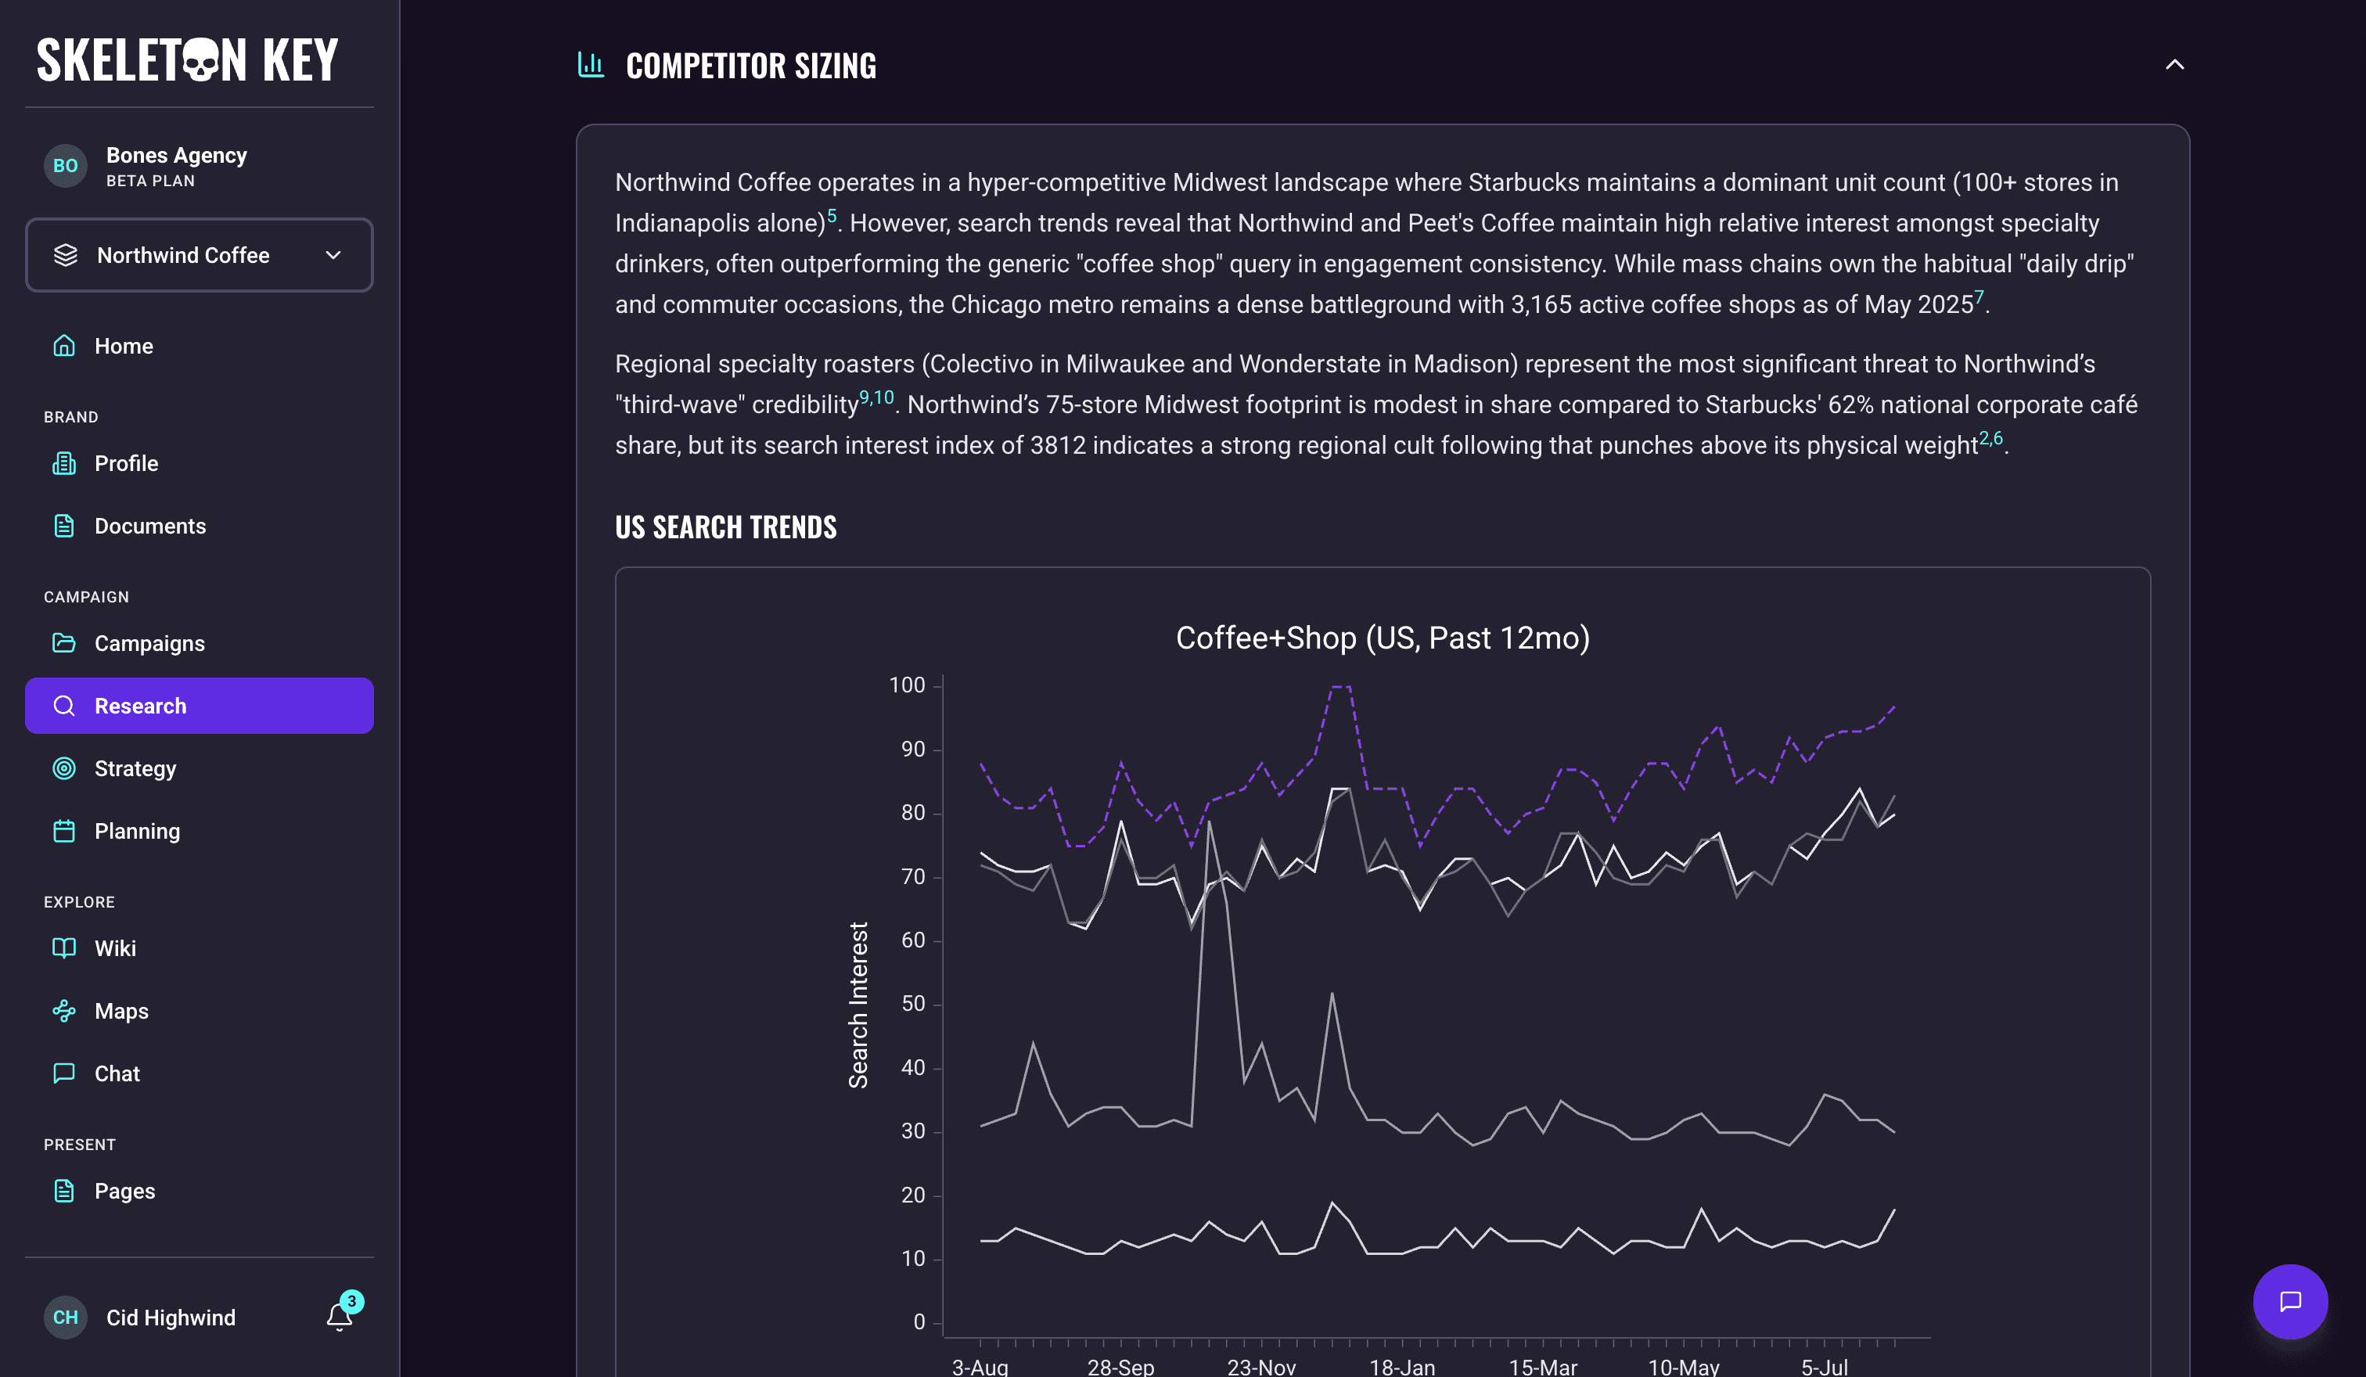
Task: Click the Competitor Sizing heading
Action: tap(751, 66)
